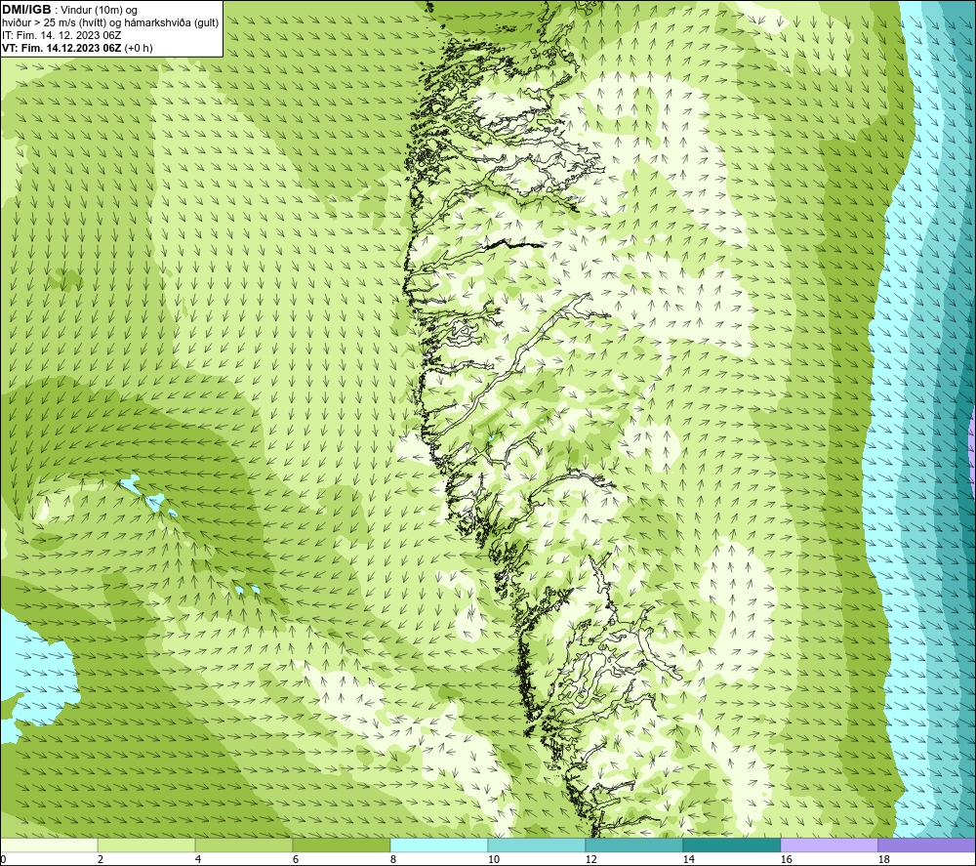
Task: Click the 6–8 m/s dark green legend swatch
Action: 341,845
